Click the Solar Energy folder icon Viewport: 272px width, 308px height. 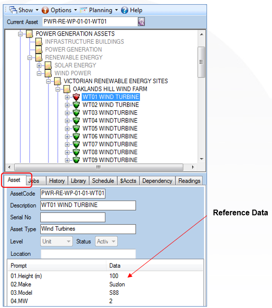click(48, 66)
